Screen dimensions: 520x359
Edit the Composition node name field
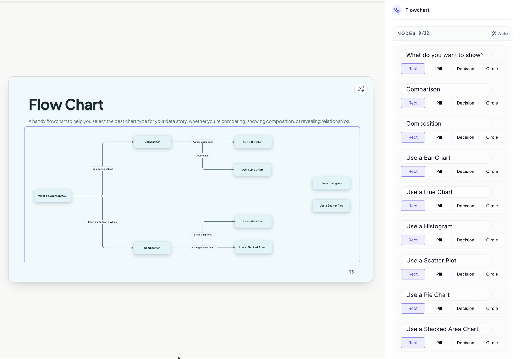pos(446,124)
